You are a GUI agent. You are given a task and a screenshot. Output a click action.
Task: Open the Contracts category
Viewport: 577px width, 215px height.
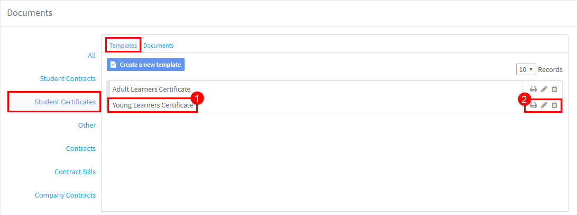[x=81, y=149]
